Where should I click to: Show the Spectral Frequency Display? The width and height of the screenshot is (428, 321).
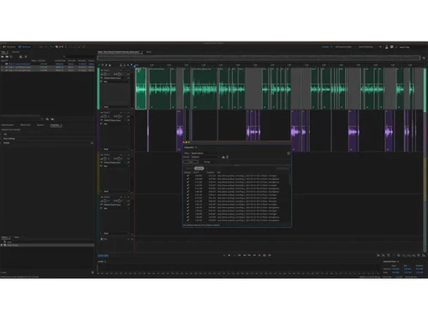(41, 47)
